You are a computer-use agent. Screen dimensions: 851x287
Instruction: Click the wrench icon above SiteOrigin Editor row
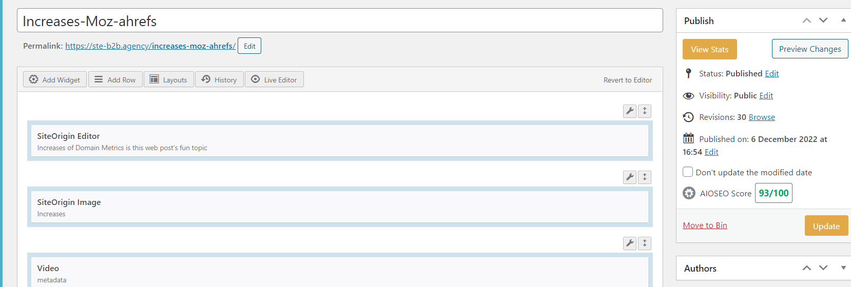[x=630, y=111]
